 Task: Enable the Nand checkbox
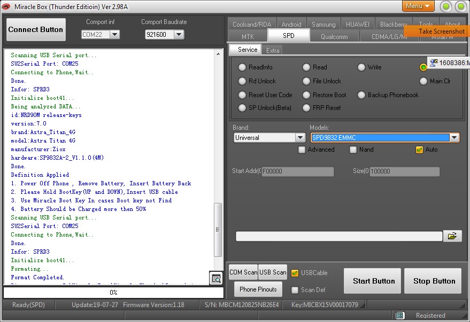click(x=353, y=150)
